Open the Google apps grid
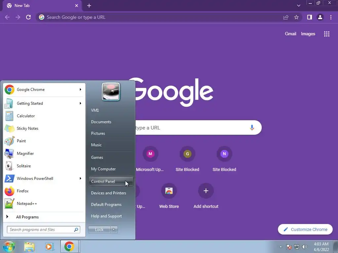338x253 pixels. point(327,34)
